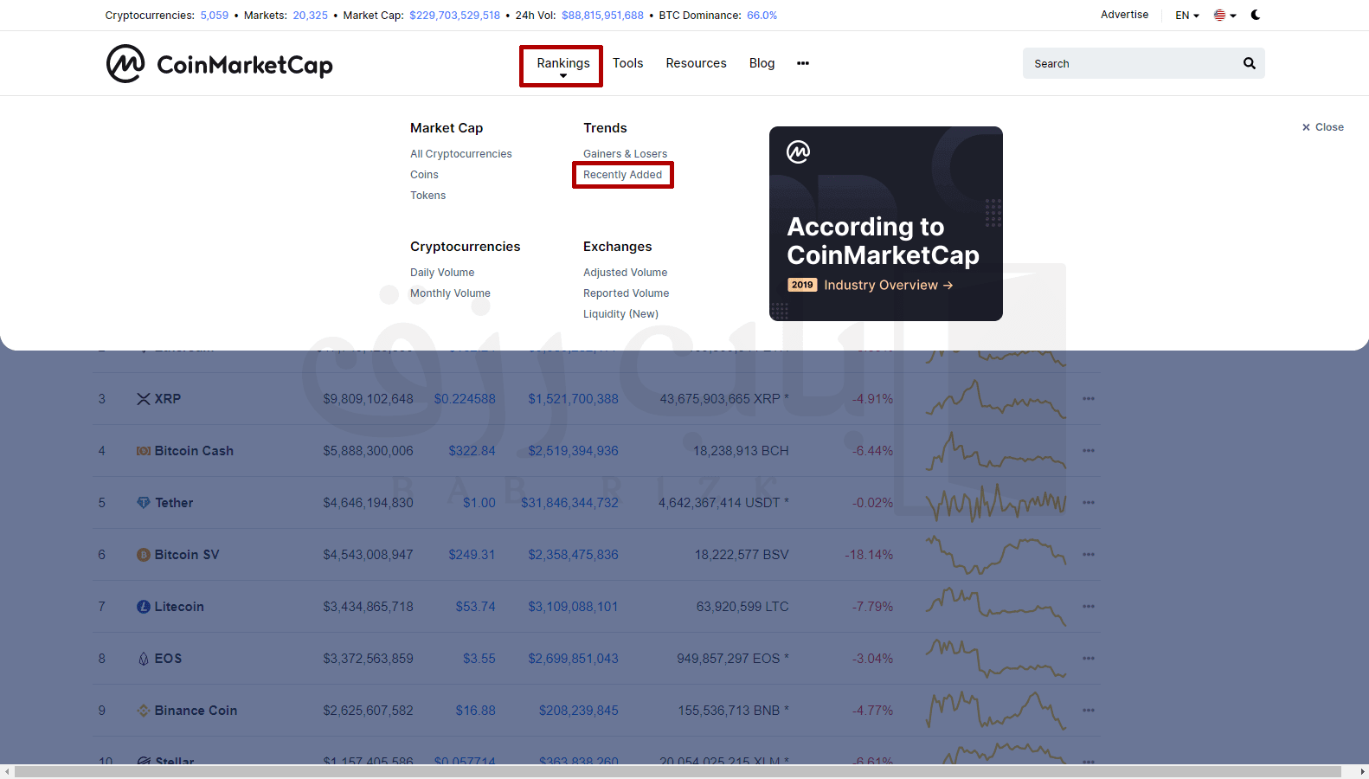
Task: Click Bitcoin Cash price $322.84
Action: 472,451
